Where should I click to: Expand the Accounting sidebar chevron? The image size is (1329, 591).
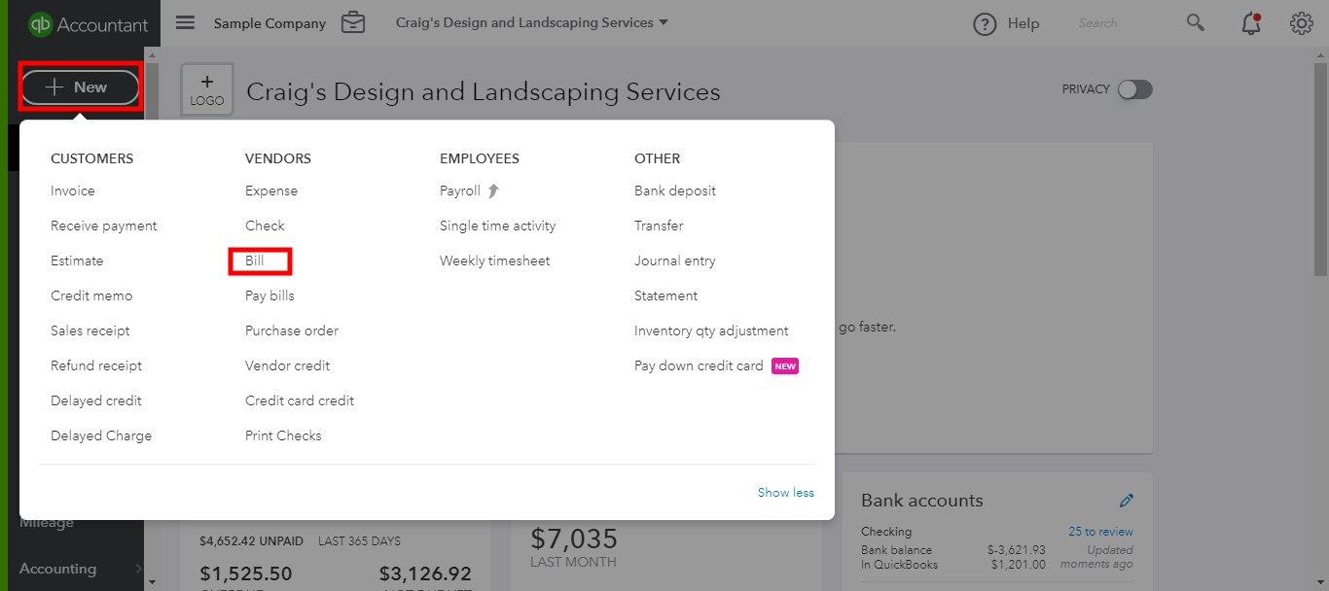point(138,569)
